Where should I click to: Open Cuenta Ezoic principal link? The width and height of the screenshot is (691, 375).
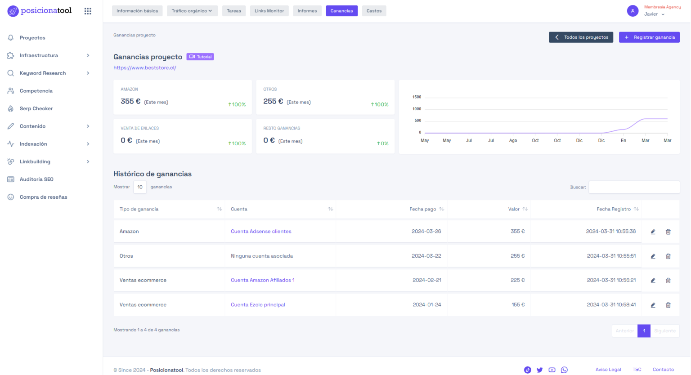[258, 305]
